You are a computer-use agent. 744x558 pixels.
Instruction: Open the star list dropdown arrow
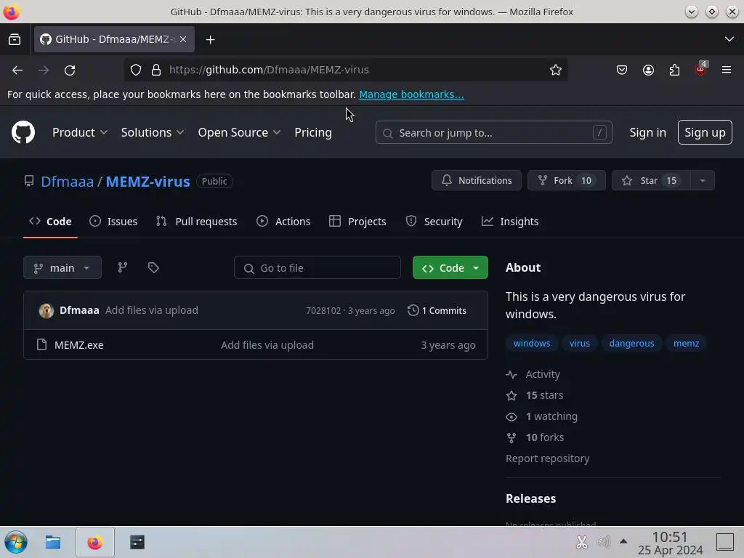703,180
